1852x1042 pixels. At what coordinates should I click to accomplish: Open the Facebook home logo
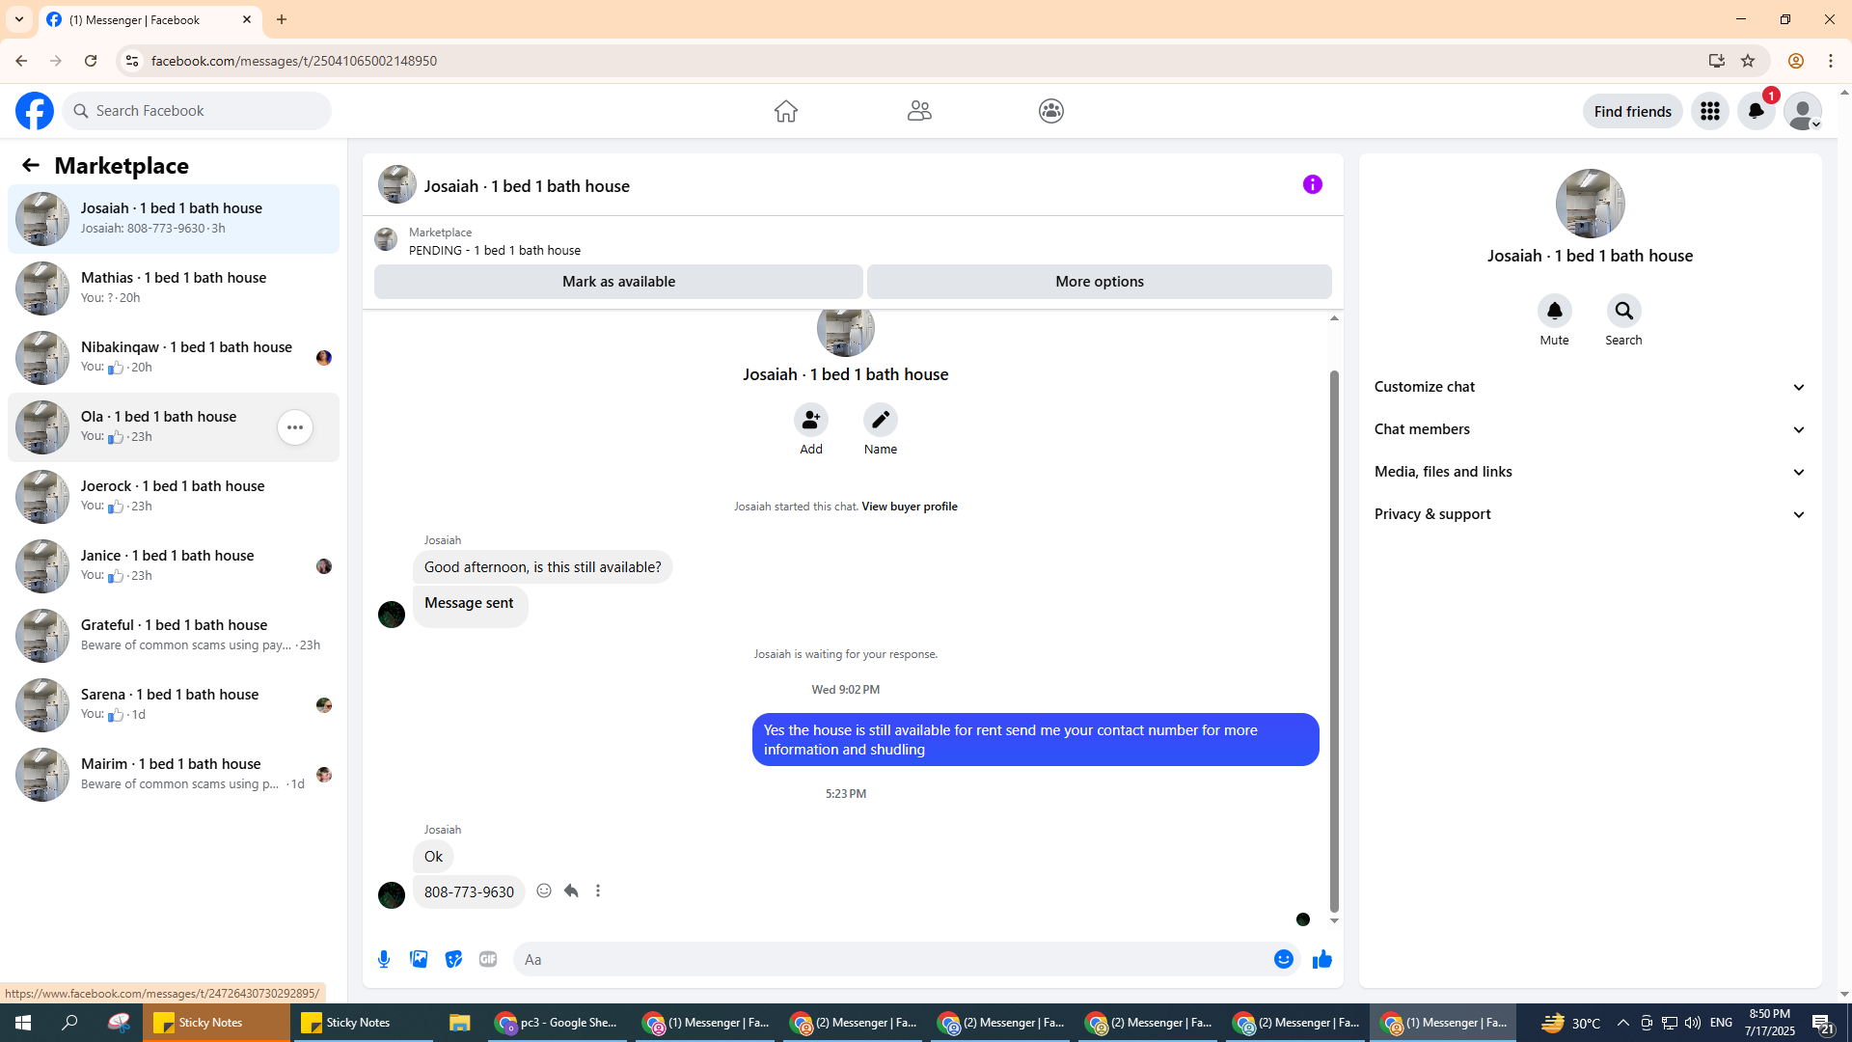[35, 111]
